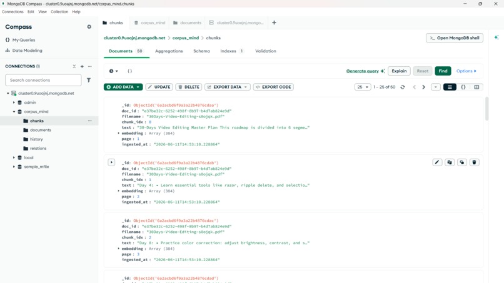Click the UPDATE button
The height and width of the screenshot is (283, 504).
pos(159,87)
